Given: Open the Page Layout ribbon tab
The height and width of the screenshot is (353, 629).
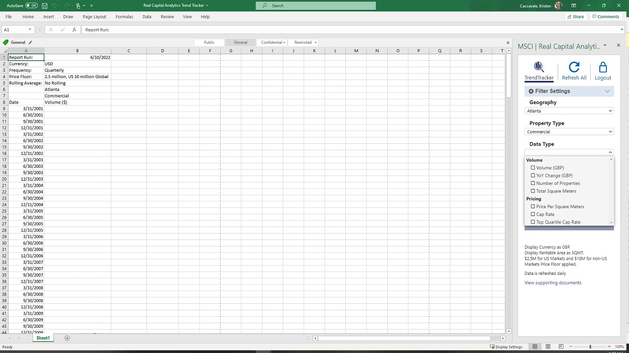Looking at the screenshot, I should pos(94,17).
